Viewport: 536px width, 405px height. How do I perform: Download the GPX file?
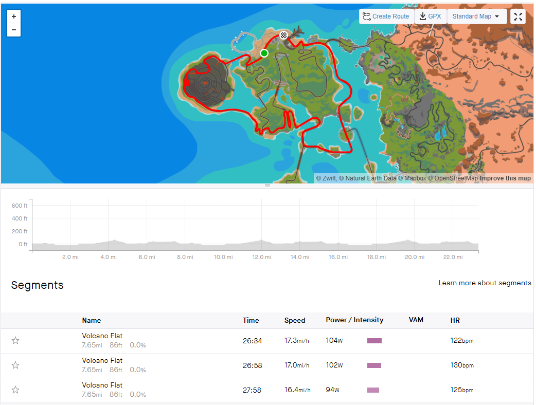(431, 16)
